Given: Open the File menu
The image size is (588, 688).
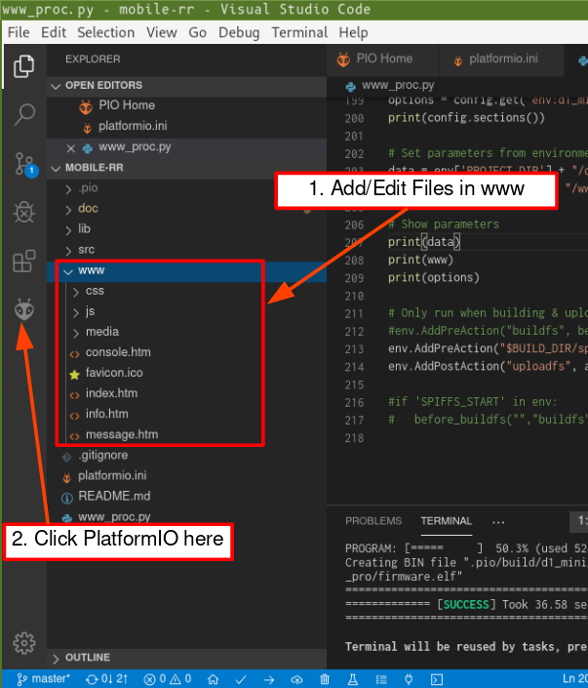Looking at the screenshot, I should point(19,32).
